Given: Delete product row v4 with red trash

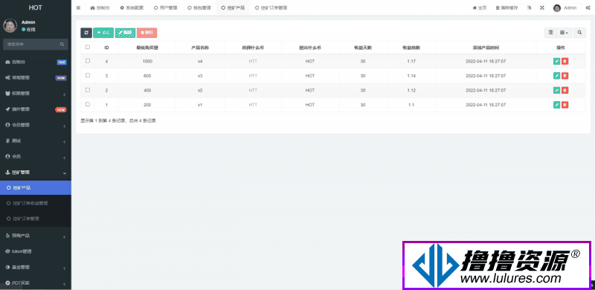Looking at the screenshot, I should [x=565, y=61].
